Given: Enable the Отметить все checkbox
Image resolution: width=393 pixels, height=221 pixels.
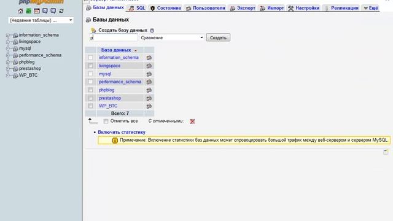Looking at the screenshot, I should coord(106,122).
